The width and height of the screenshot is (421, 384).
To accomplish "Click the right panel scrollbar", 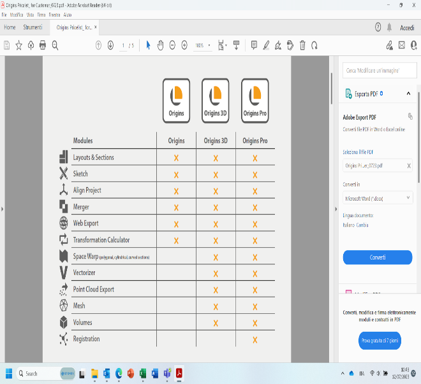I will pos(419,137).
